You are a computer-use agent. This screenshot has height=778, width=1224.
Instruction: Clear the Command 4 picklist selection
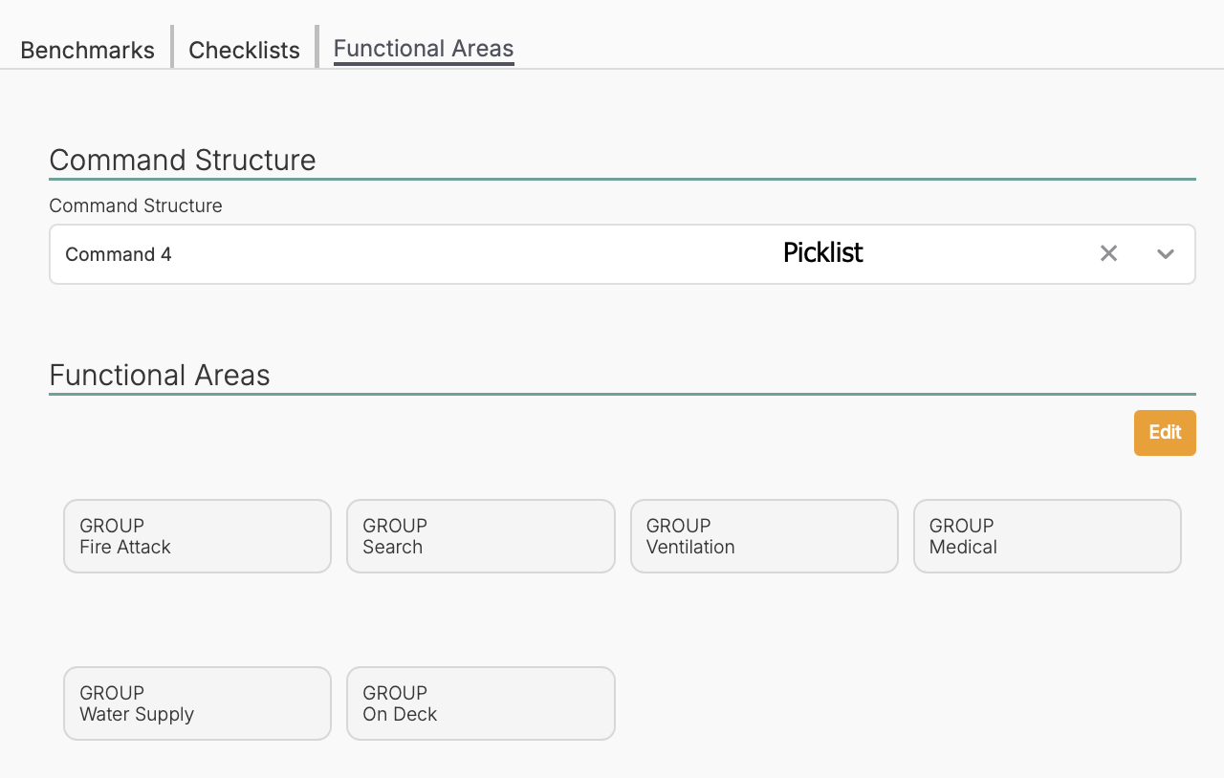[1108, 253]
